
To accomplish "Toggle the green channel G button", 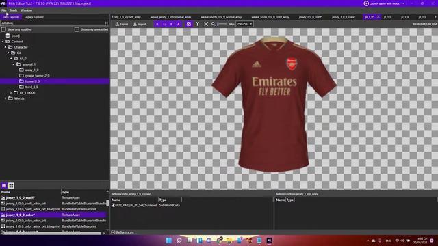I will tap(164, 24).
